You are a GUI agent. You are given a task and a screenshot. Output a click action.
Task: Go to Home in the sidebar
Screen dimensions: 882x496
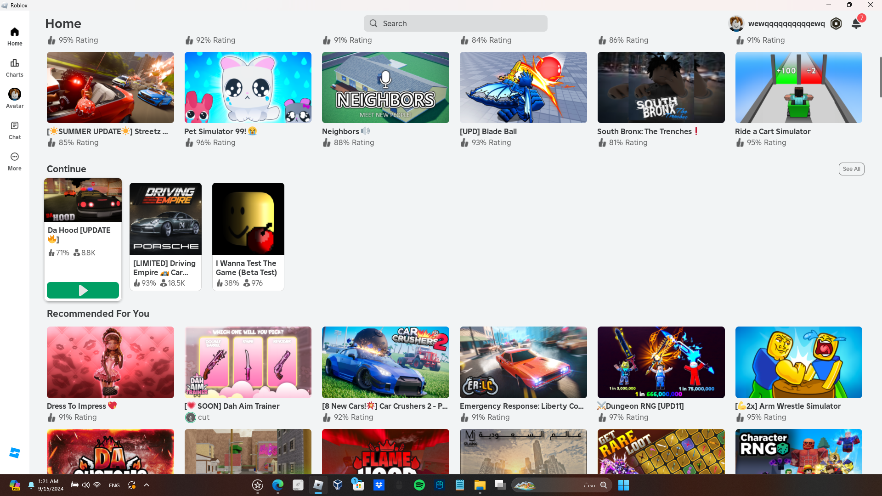tap(15, 36)
